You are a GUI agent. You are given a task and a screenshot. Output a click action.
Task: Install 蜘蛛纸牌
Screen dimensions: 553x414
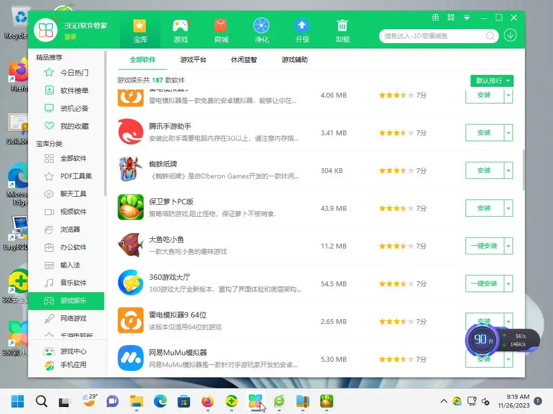tap(484, 170)
